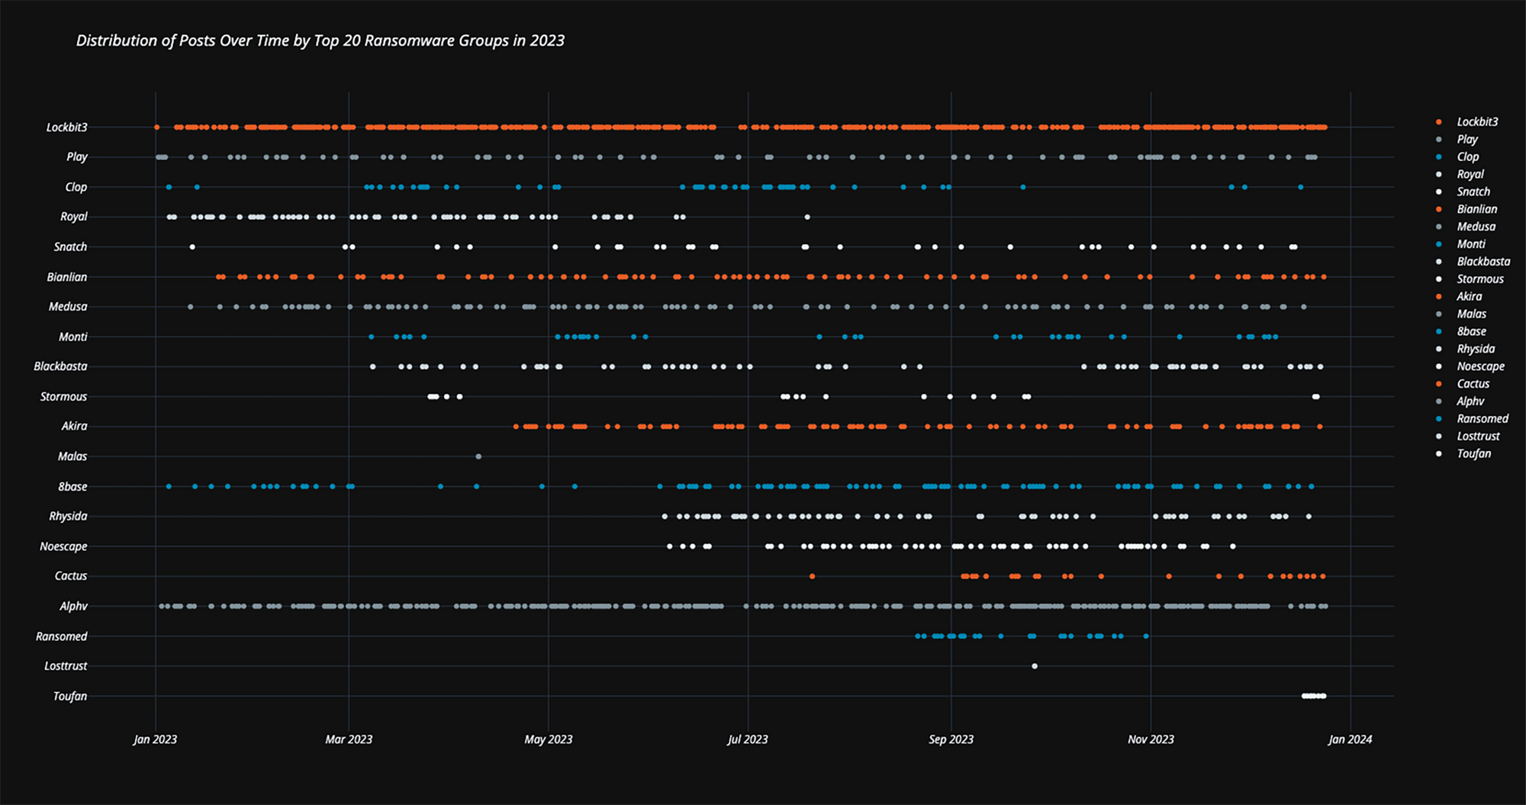Screen dimensions: 1526x805
Task: Select the single Malas data point
Action: click(x=478, y=456)
